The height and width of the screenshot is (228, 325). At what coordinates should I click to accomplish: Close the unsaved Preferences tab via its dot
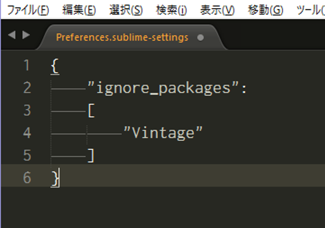pyautogui.click(x=201, y=38)
